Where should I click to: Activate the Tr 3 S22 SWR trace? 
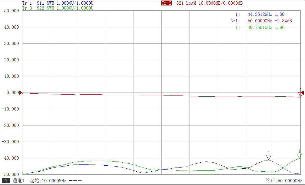[x=58, y=8]
